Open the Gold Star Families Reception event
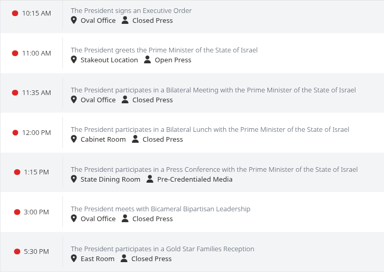Viewport: 384px width, 272px height. click(163, 249)
